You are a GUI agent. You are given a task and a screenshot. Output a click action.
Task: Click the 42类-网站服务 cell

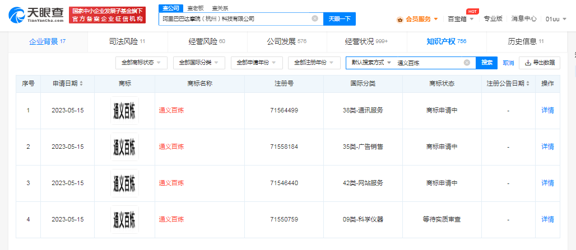click(363, 183)
